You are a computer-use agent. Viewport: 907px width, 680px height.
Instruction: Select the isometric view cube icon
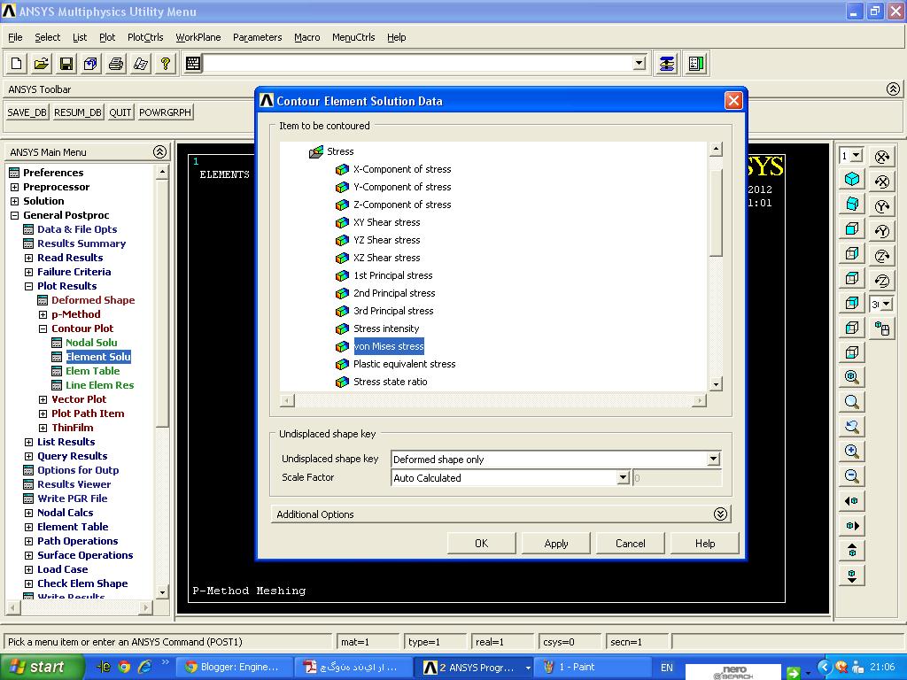coord(851,179)
